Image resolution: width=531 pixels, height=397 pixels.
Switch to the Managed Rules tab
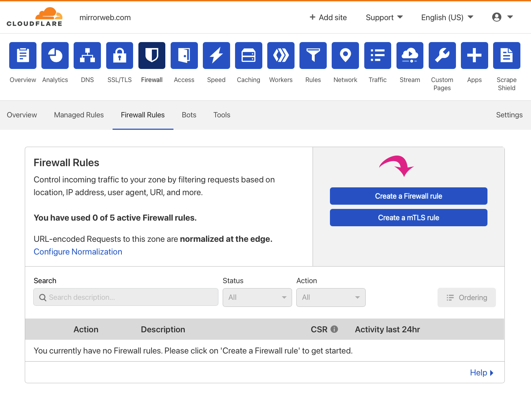click(x=79, y=115)
